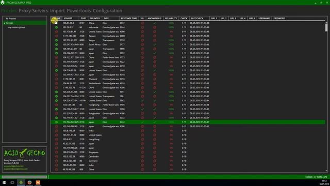Click 'Bangladesh' country cell

tap(94, 114)
